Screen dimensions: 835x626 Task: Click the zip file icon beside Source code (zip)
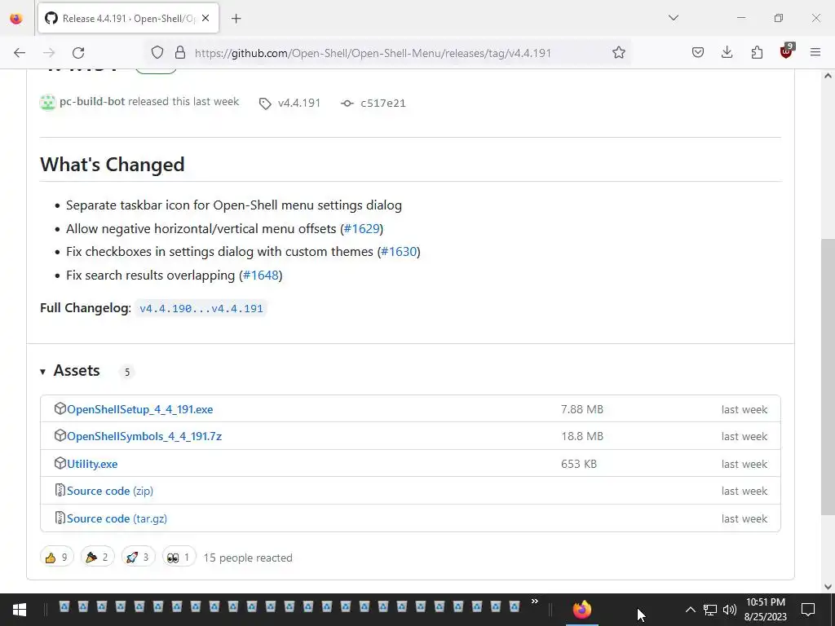click(x=60, y=490)
